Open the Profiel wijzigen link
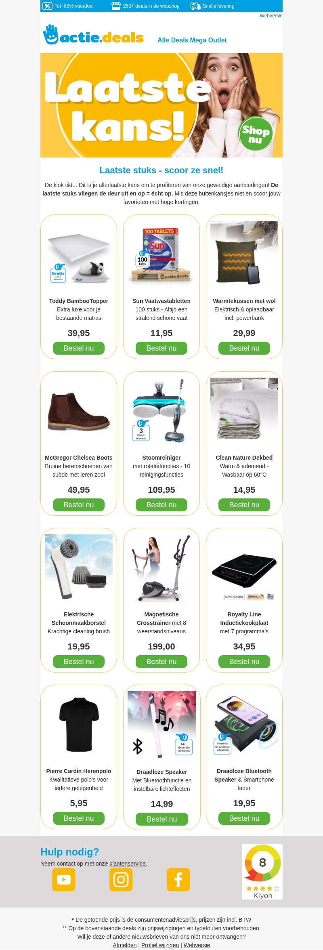This screenshot has width=323, height=950. tap(160, 945)
